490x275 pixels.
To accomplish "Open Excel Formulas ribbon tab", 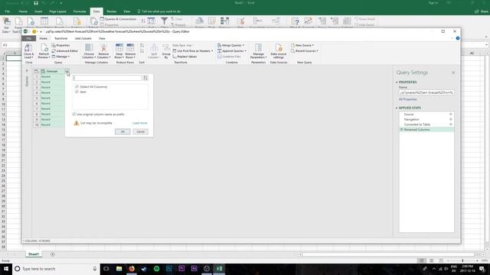I will click(80, 11).
